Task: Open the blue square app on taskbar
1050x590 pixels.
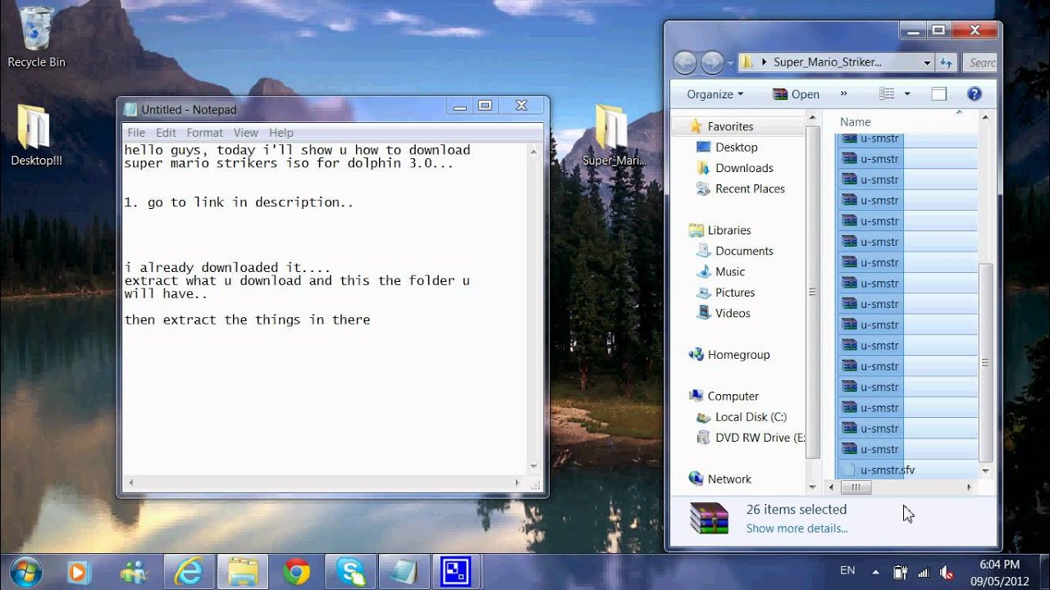Action: tap(457, 571)
